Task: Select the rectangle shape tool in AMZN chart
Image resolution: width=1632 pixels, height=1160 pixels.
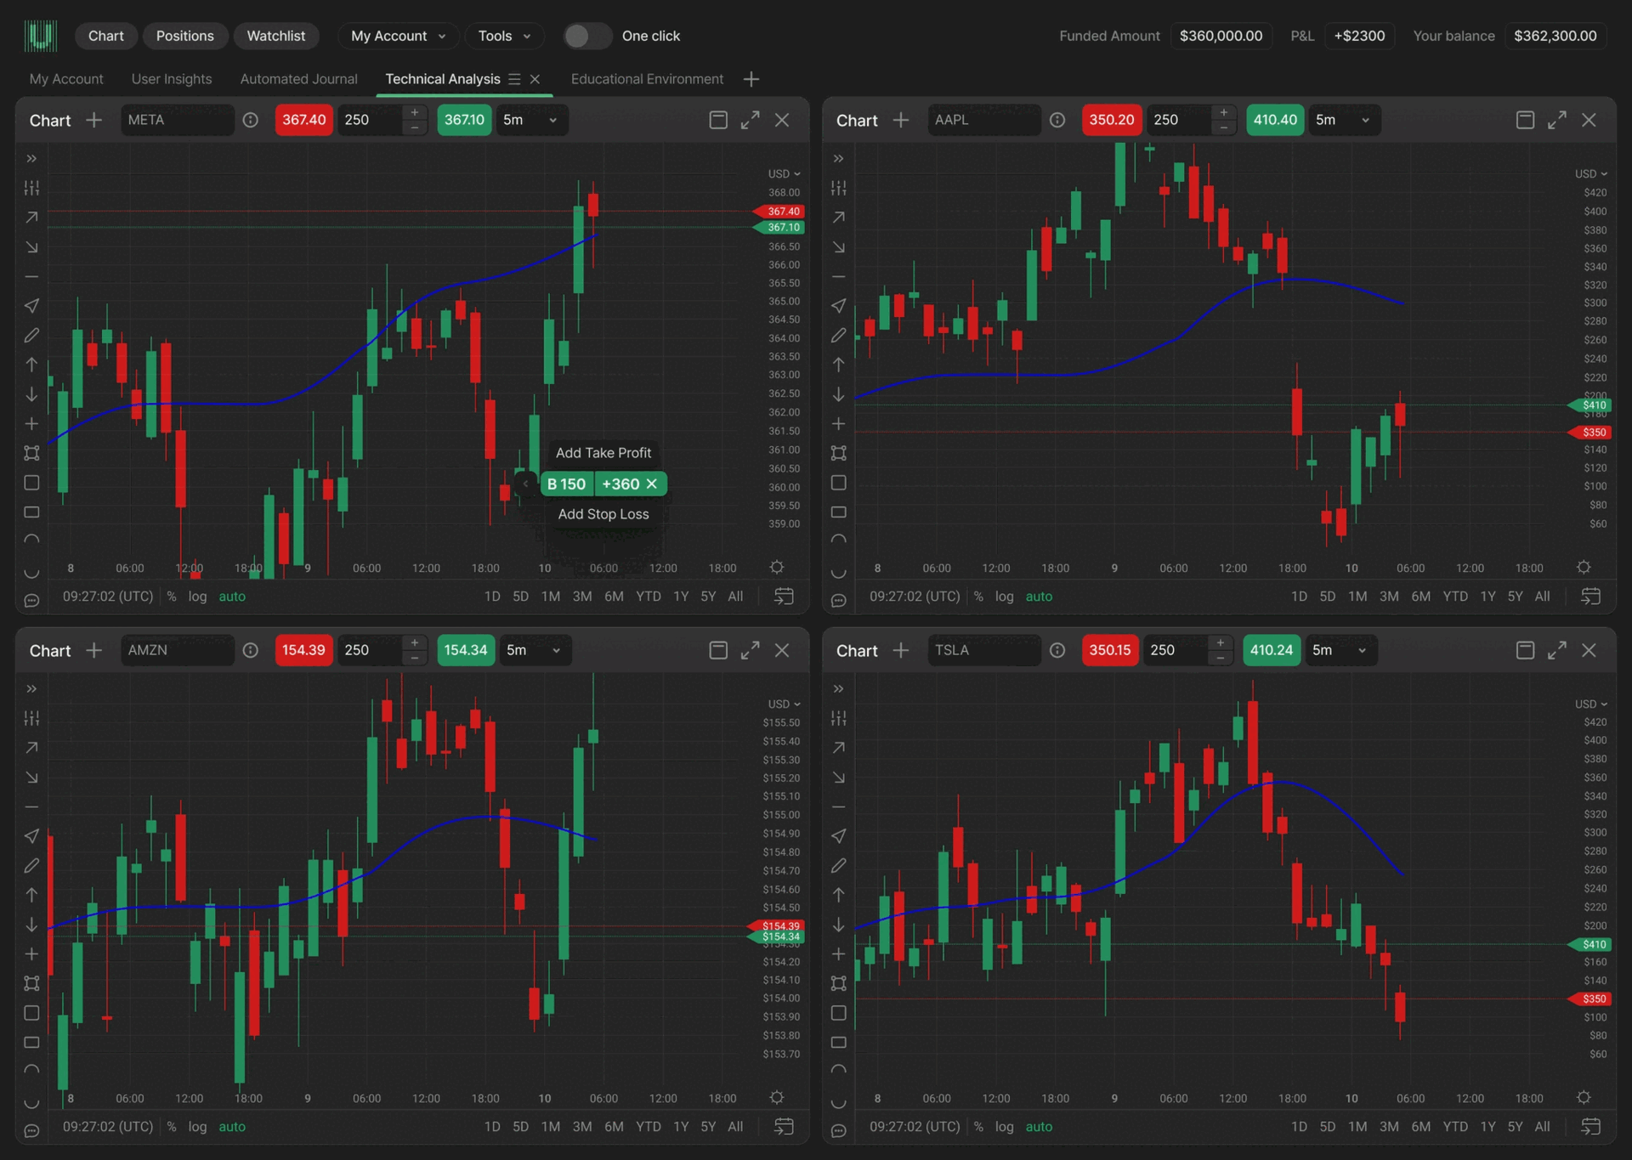Action: tap(31, 1013)
